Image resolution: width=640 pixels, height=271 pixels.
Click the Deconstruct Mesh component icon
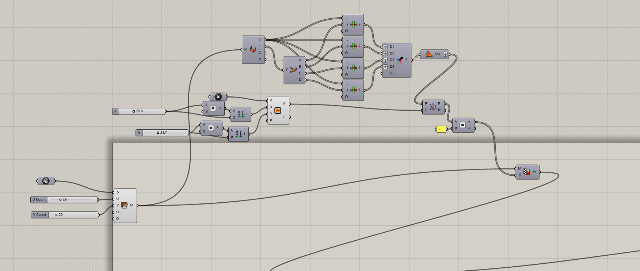(x=252, y=49)
